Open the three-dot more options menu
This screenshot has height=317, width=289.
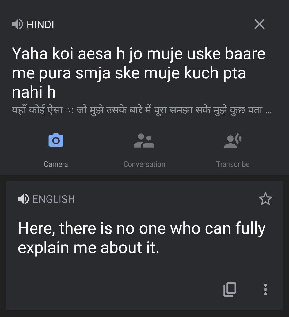(x=265, y=289)
